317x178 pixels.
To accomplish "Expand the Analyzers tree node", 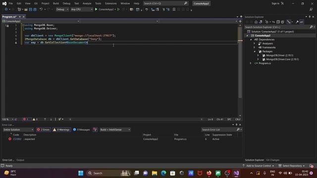I will pyautogui.click(x=255, y=44).
